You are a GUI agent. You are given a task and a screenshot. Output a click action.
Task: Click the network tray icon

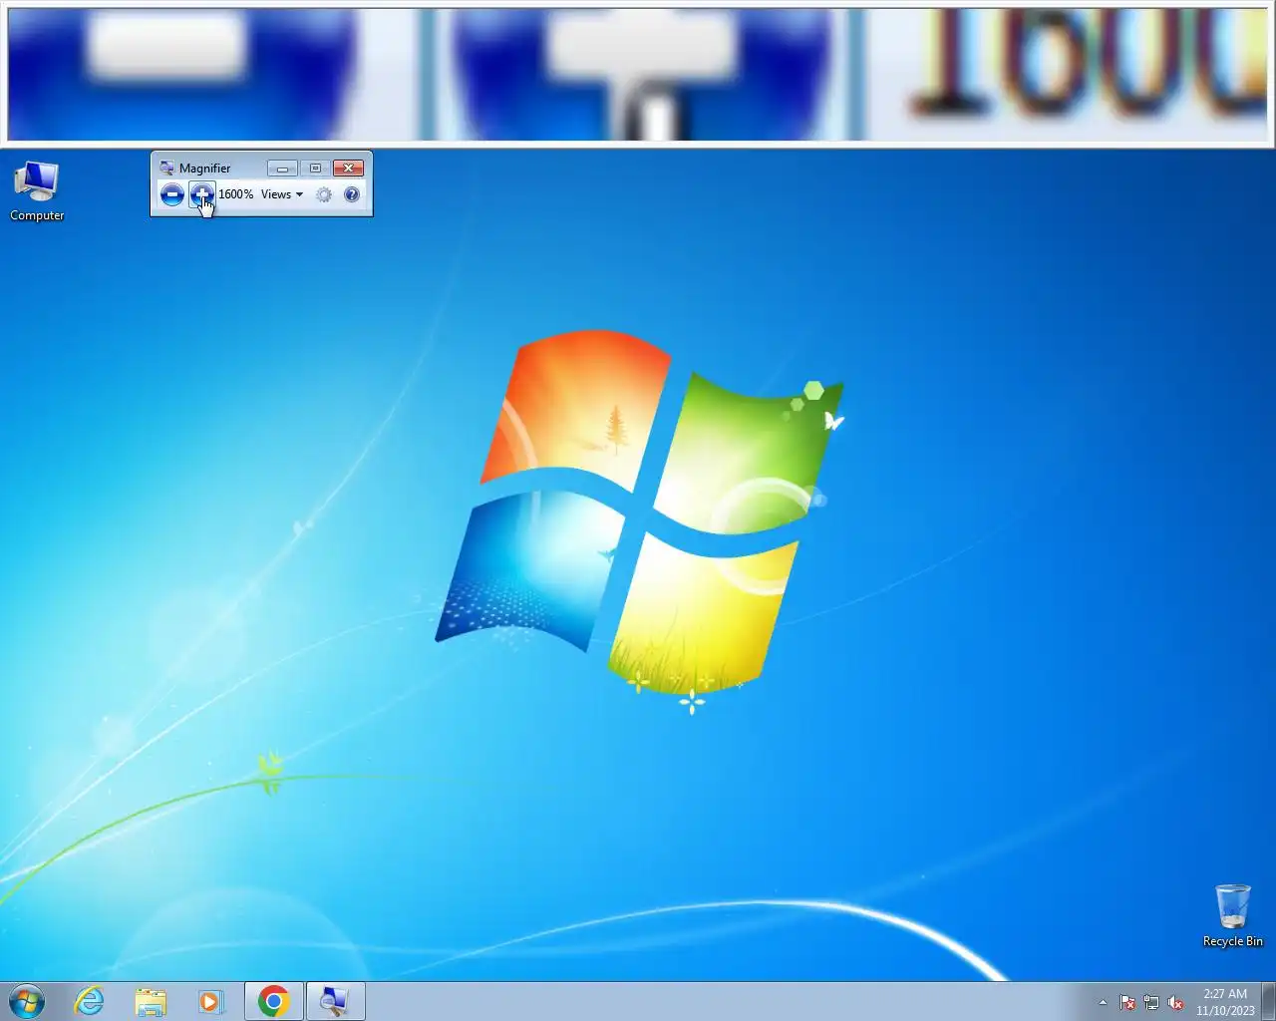pyautogui.click(x=1151, y=1002)
